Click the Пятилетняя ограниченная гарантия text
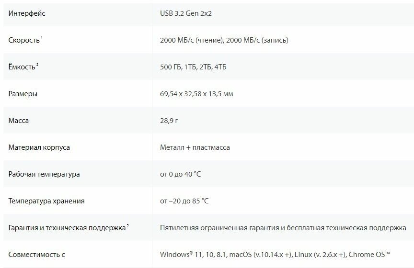 tap(219, 228)
